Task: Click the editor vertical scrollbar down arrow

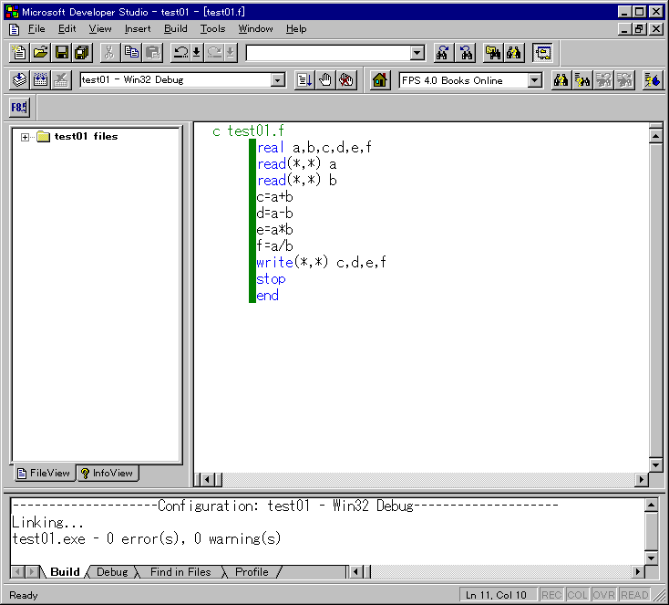Action: coord(654,464)
